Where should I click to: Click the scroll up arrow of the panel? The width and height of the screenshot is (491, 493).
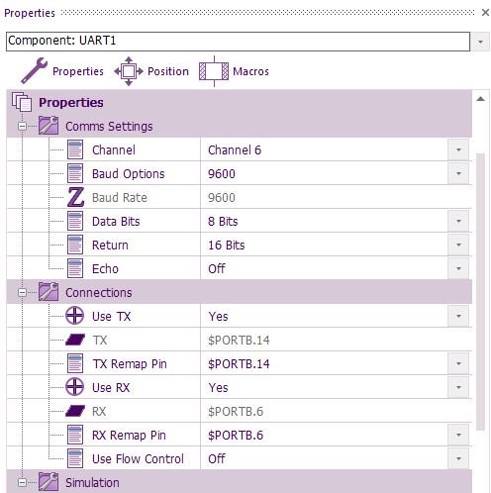481,99
